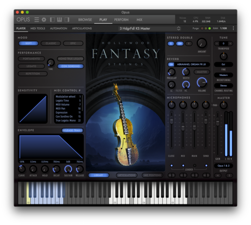Open the reverb preset Abravanel Organ dropdown
Image resolution: width=251 pixels, height=225 pixels.
pos(192,64)
